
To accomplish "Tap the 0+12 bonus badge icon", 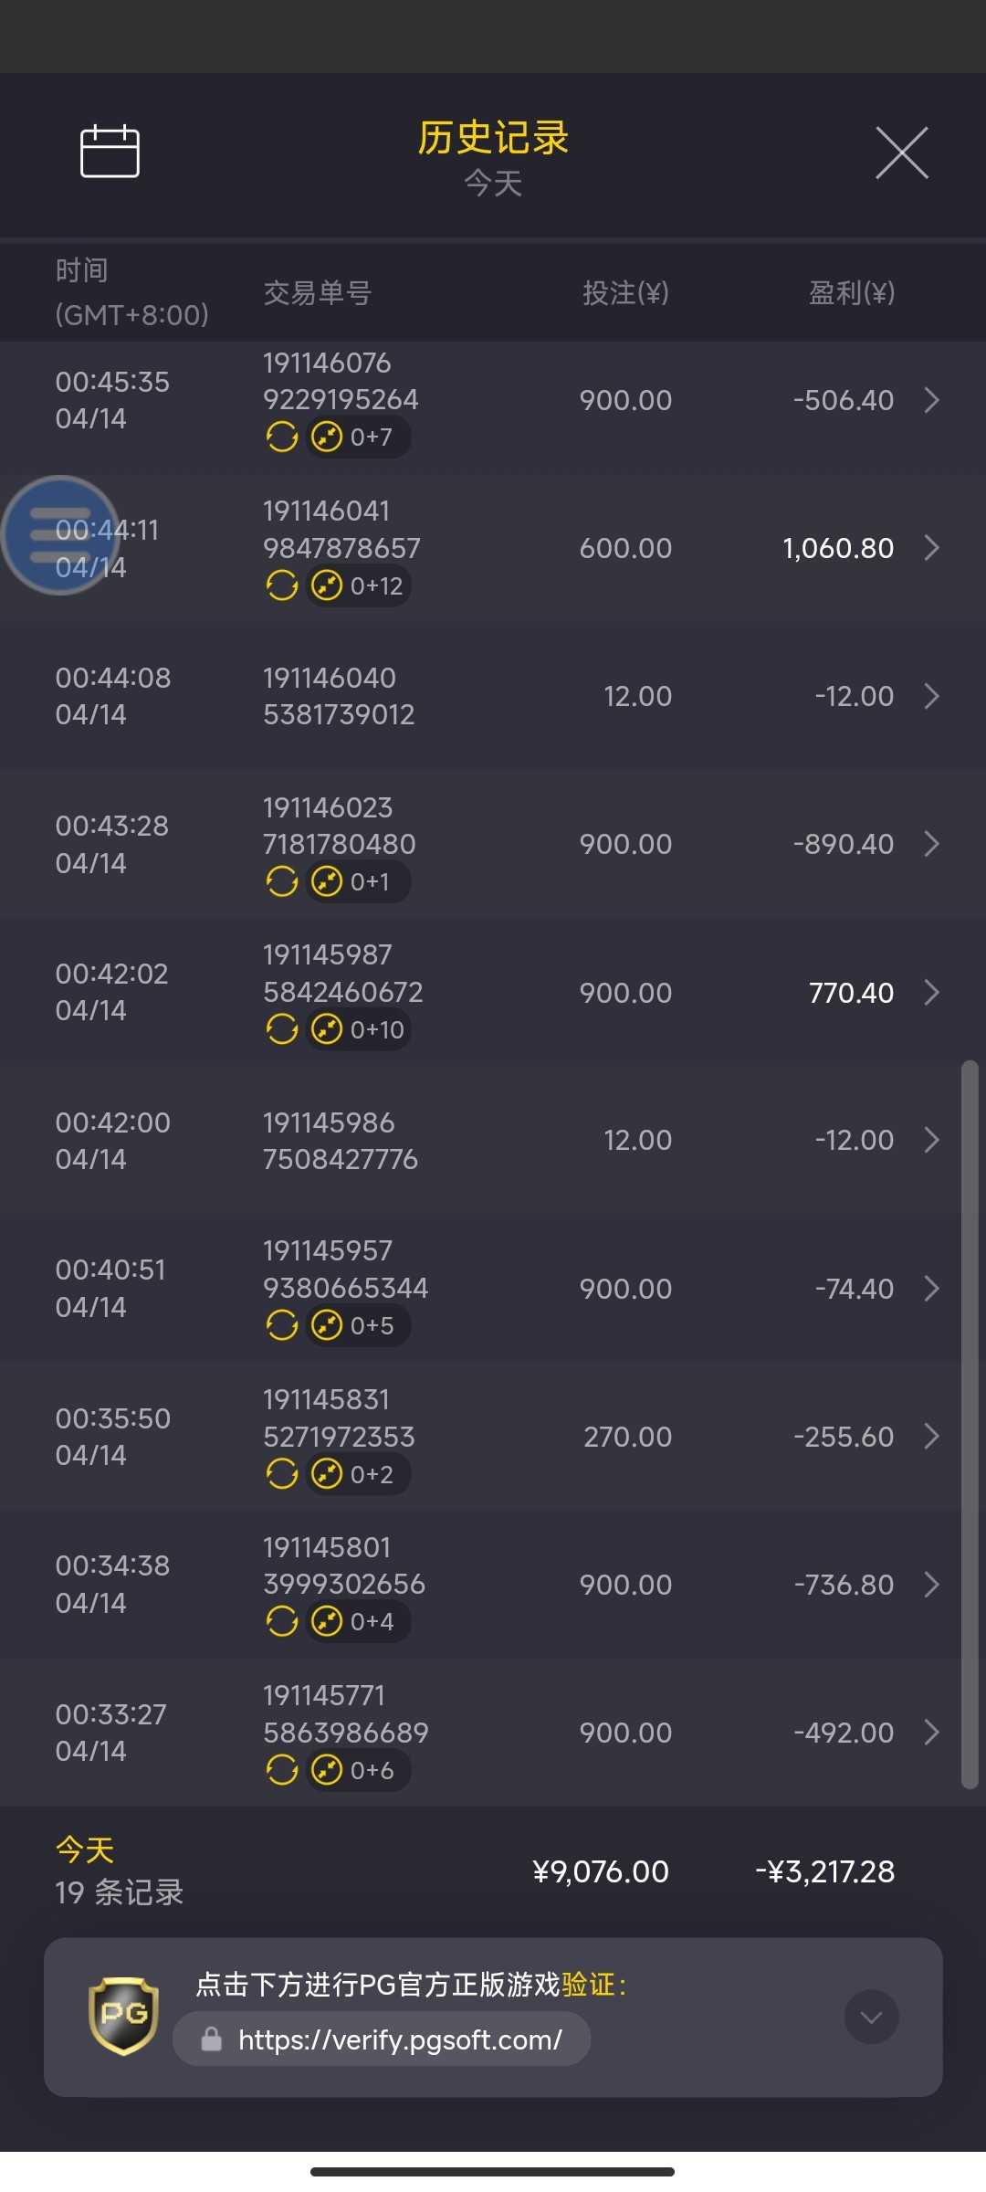I will tap(359, 585).
